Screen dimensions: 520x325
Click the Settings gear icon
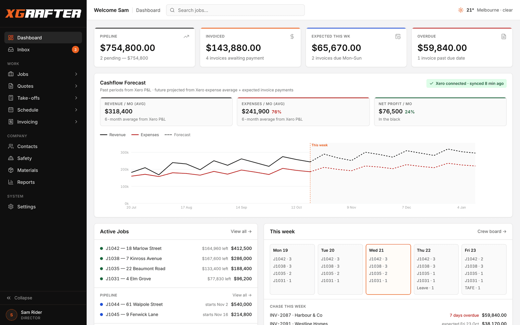tap(11, 207)
